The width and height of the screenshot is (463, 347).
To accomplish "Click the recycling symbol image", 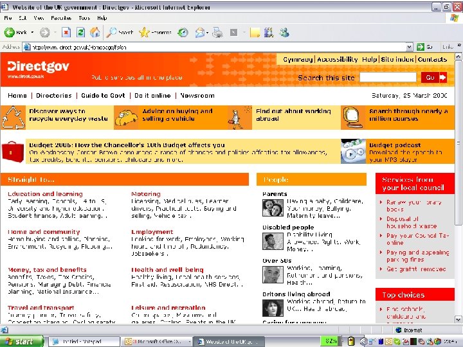I will (x=13, y=118).
